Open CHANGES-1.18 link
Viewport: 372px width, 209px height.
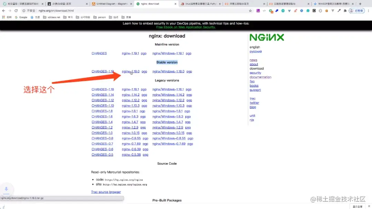(103, 71)
